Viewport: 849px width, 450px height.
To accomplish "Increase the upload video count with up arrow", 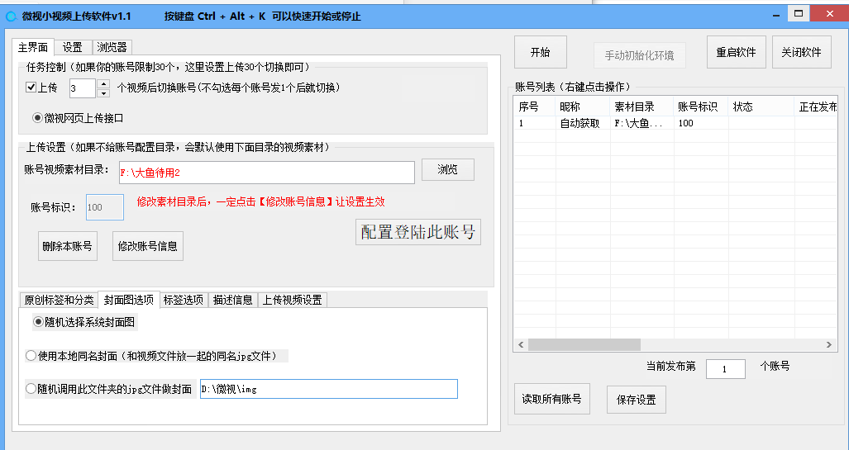I will (x=103, y=83).
